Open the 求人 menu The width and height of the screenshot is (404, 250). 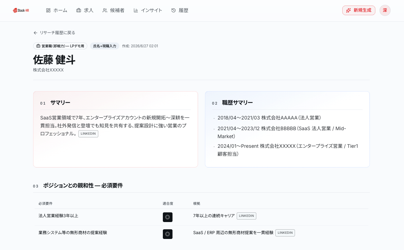coord(85,10)
